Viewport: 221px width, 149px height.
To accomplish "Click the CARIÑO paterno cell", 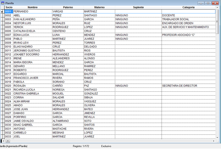I will click(x=68, y=86).
